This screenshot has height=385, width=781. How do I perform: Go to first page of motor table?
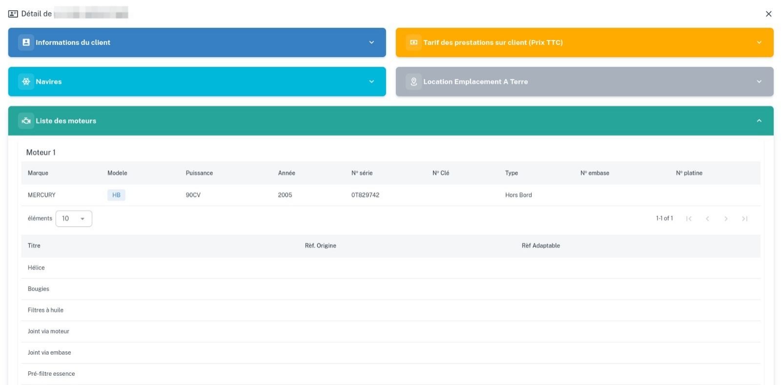689,218
